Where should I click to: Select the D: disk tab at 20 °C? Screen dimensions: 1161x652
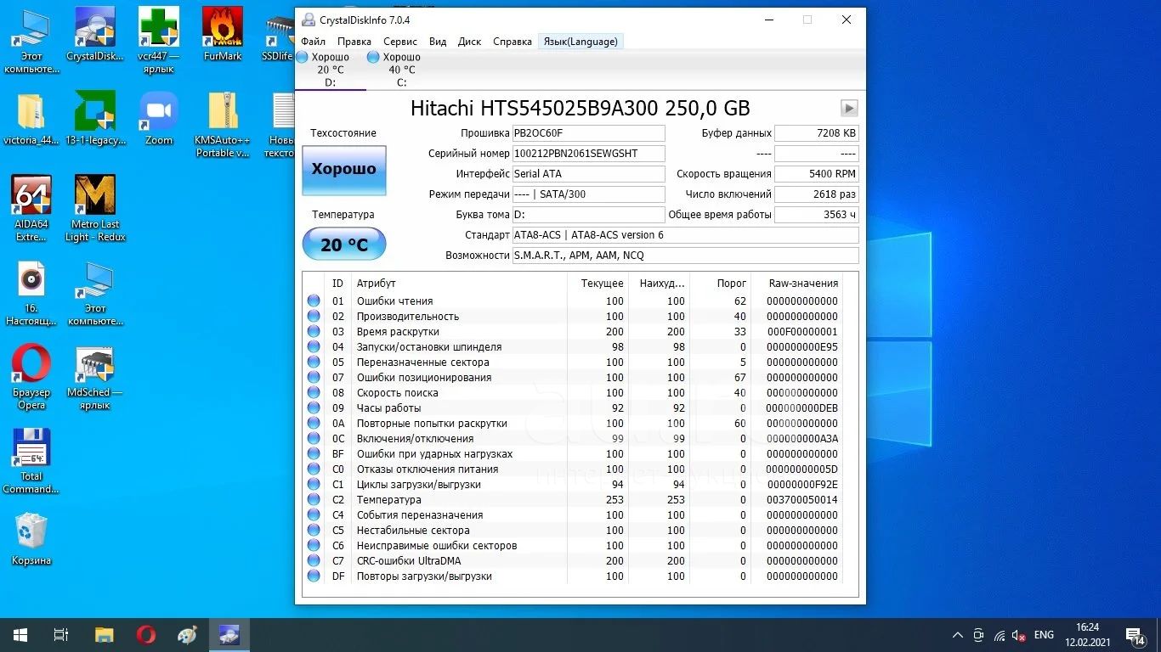click(330, 70)
